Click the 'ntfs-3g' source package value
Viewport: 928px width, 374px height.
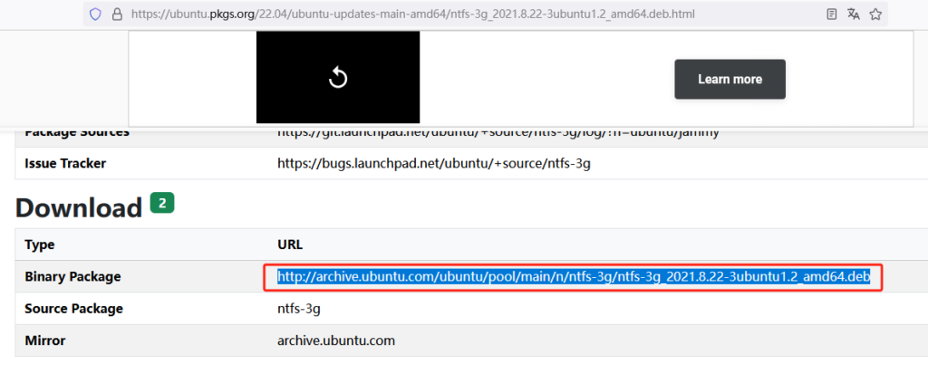[x=299, y=308]
